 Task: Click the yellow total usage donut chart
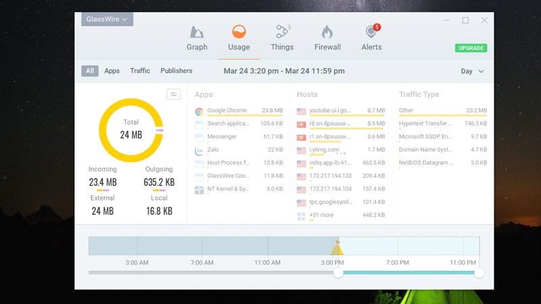click(131, 130)
